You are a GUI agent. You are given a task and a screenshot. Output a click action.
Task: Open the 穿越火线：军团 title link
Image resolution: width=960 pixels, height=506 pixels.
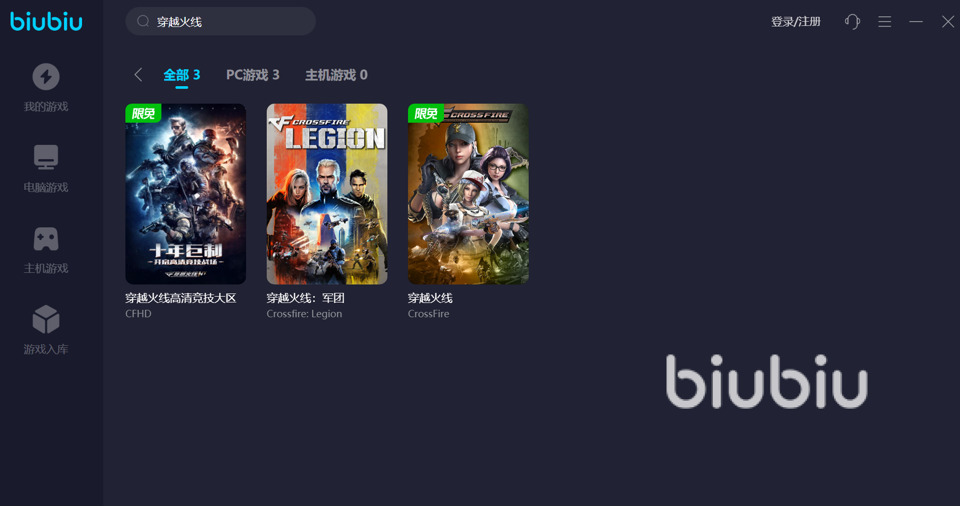(306, 298)
